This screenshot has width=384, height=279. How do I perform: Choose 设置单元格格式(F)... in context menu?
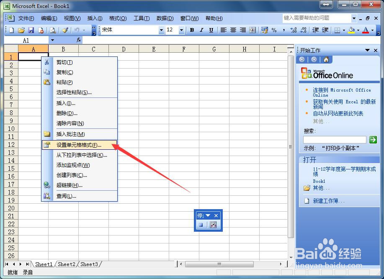tap(79, 145)
